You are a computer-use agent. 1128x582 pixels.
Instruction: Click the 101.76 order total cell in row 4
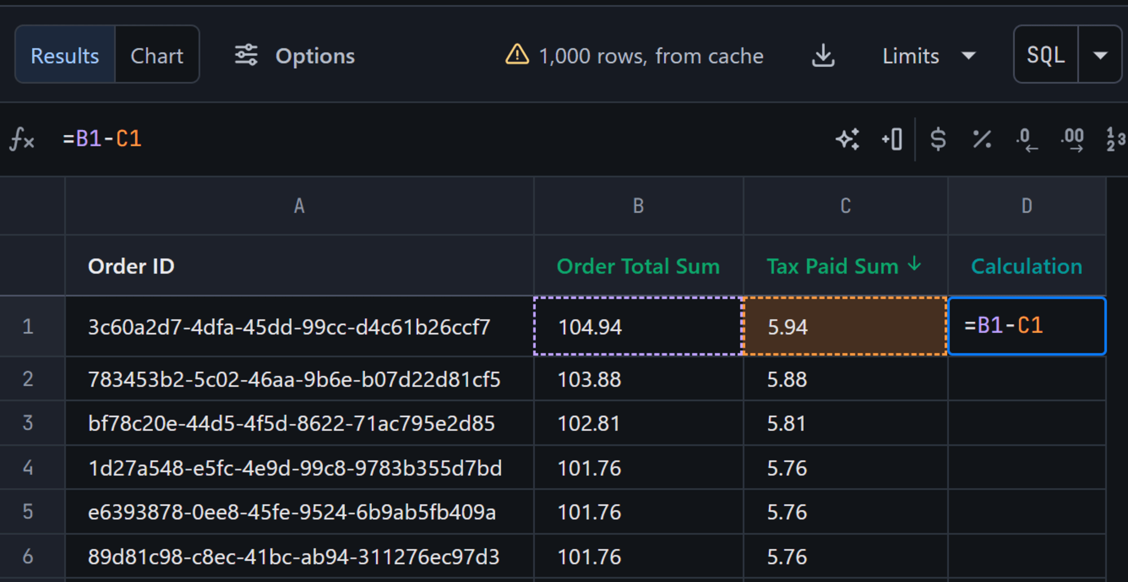[x=638, y=468]
